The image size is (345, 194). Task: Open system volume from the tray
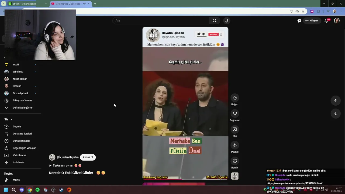[x=327, y=190]
